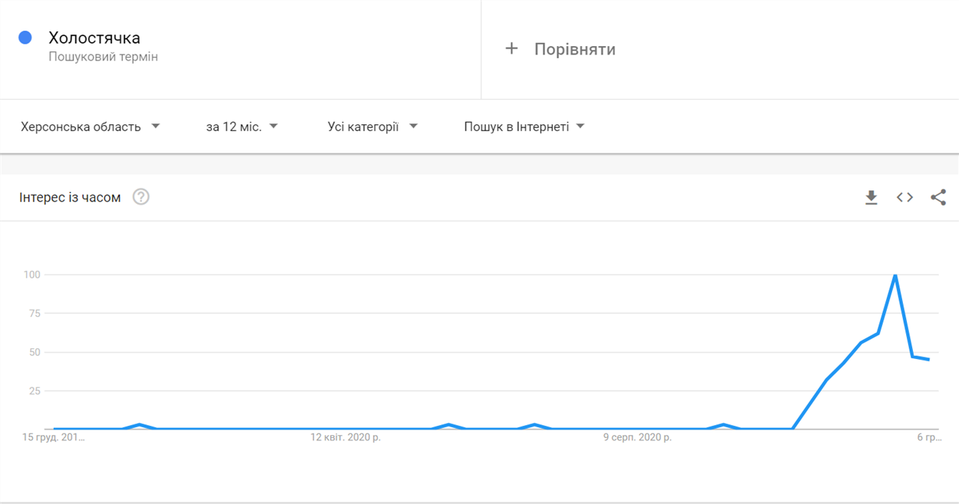Open the Усі категорії category dropdown
This screenshot has height=504, width=959.
coord(372,127)
